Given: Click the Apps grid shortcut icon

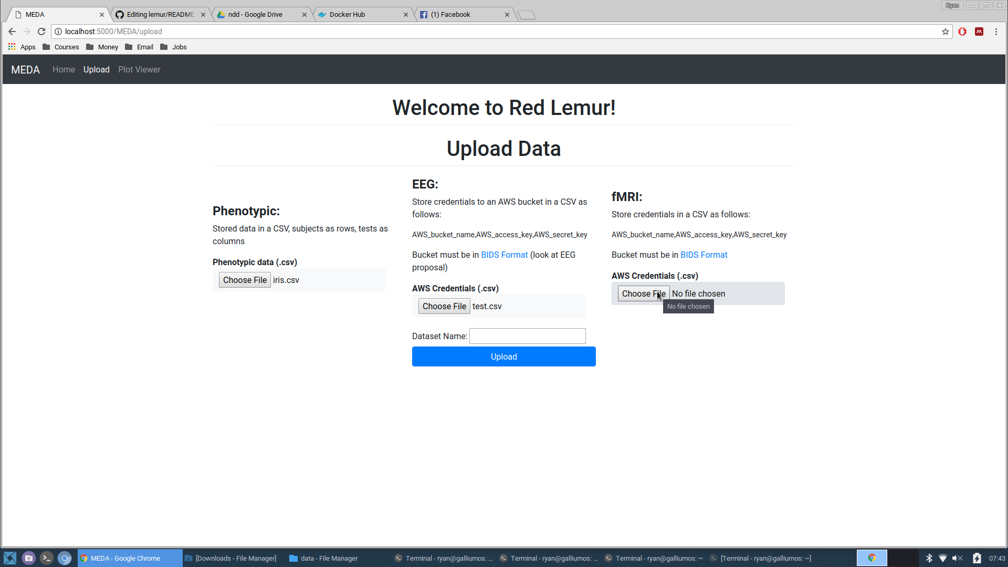Looking at the screenshot, I should 12,47.
